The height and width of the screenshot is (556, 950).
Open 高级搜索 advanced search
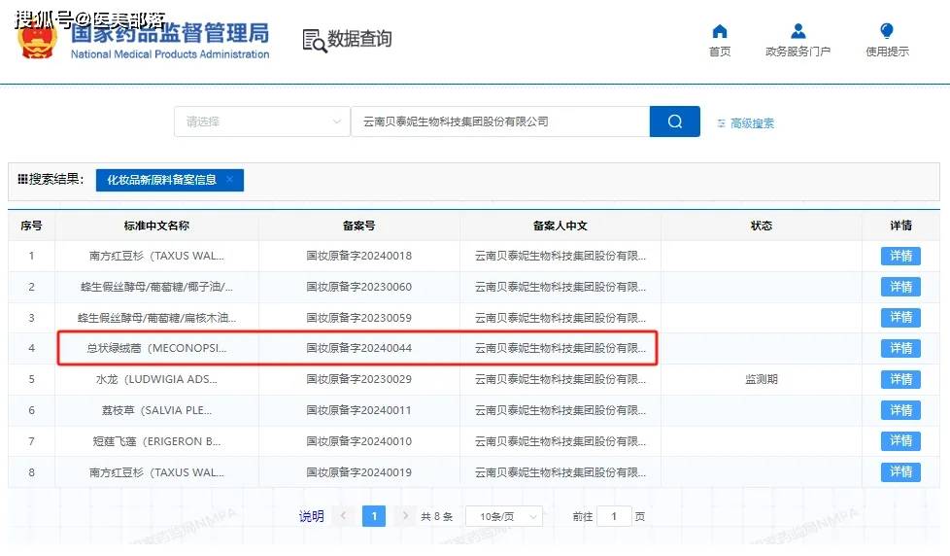pyautogui.click(x=746, y=123)
